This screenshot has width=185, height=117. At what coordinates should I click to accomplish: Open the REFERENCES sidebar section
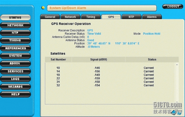15,48
